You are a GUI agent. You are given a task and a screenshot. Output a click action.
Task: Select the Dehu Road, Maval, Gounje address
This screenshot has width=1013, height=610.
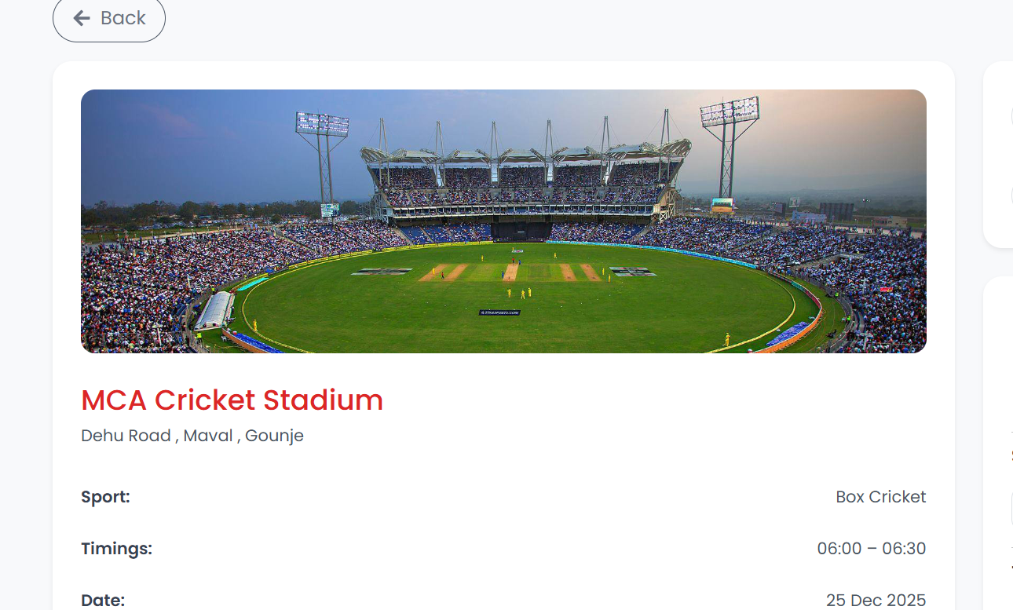pyautogui.click(x=192, y=436)
